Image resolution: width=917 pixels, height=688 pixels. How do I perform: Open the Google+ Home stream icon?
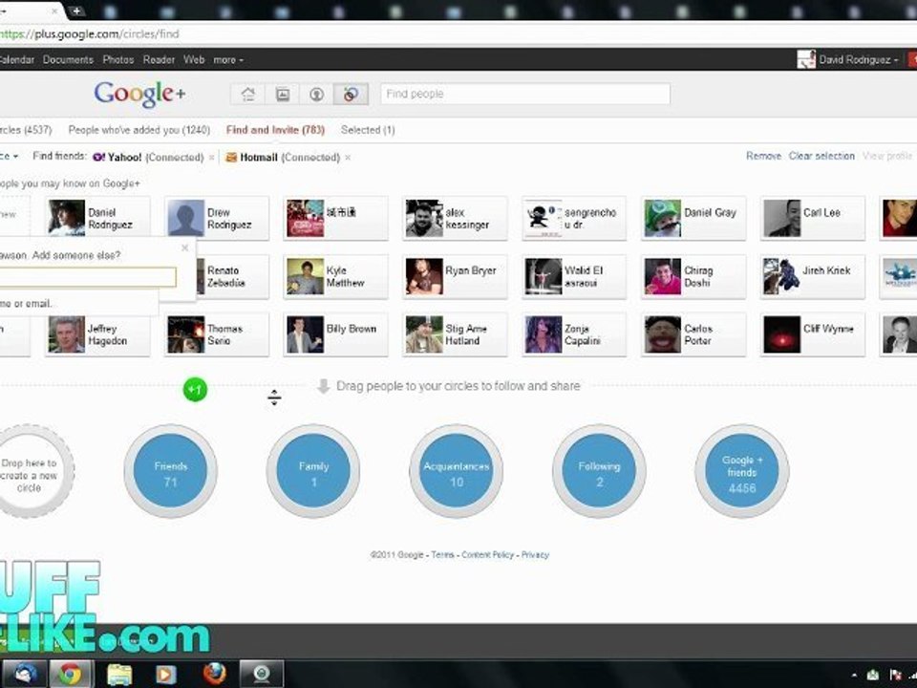tap(248, 95)
